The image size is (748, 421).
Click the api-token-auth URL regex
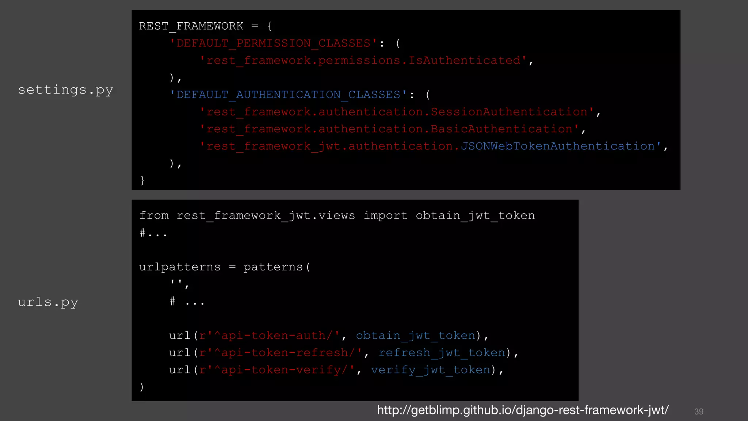tap(270, 335)
